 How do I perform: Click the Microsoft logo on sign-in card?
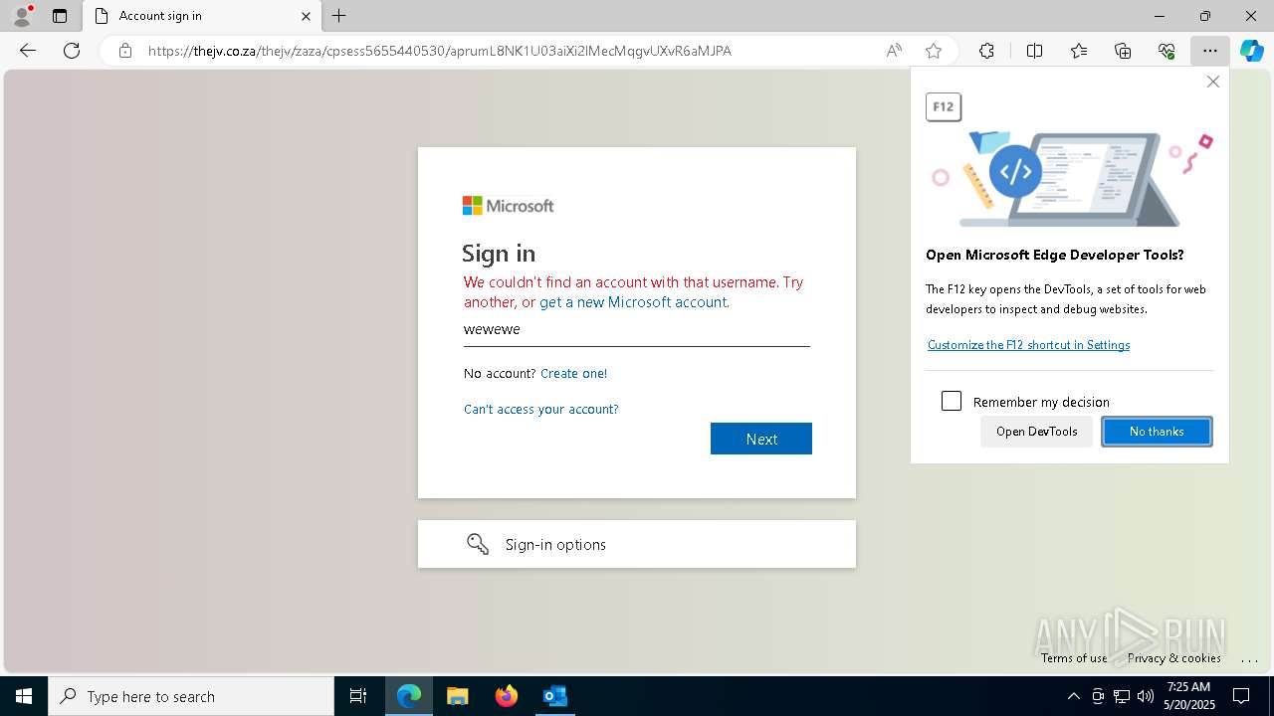click(x=508, y=206)
